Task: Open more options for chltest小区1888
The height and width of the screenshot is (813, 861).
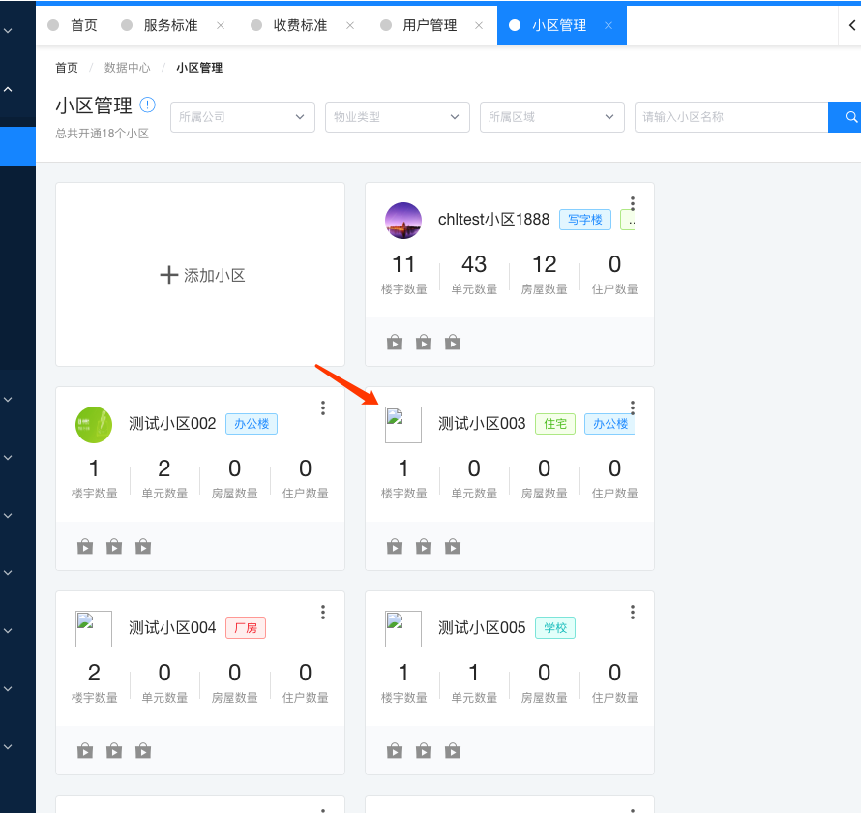Action: pos(633,204)
